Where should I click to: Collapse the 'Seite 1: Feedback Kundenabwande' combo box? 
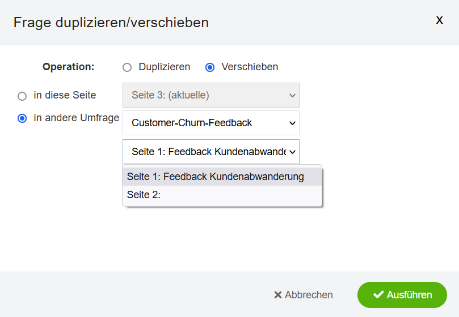tap(210, 152)
